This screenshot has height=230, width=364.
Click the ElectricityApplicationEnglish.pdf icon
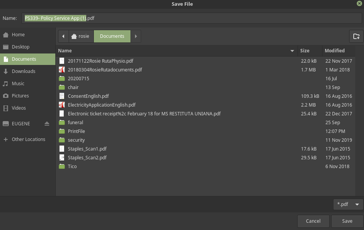pyautogui.click(x=62, y=105)
